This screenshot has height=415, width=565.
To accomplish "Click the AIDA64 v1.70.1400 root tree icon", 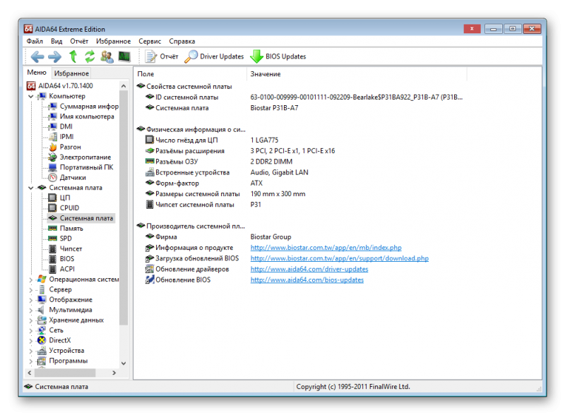I will [31, 85].
